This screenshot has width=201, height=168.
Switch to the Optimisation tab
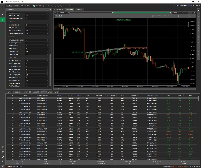(79, 10)
